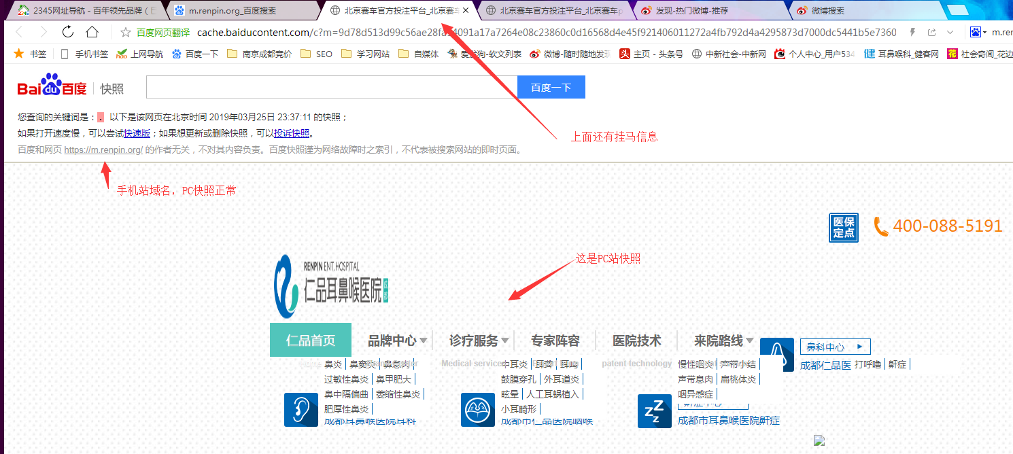Go forward with the browser forward arrow
Viewport: 1013px width, 454px height.
click(43, 32)
